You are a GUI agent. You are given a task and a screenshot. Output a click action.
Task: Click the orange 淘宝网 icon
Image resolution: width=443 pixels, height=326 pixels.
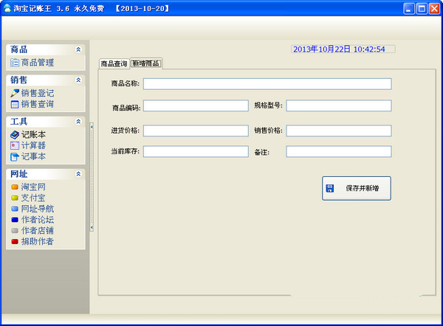tap(15, 187)
